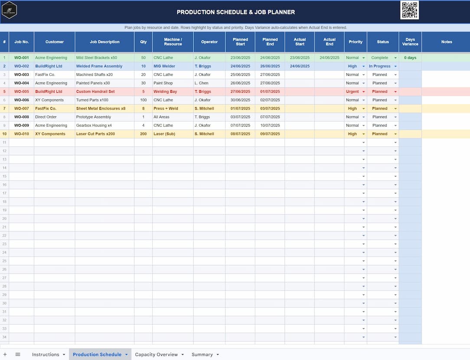
Task: Click the Notes cell for WO-003
Action: pyautogui.click(x=446, y=75)
